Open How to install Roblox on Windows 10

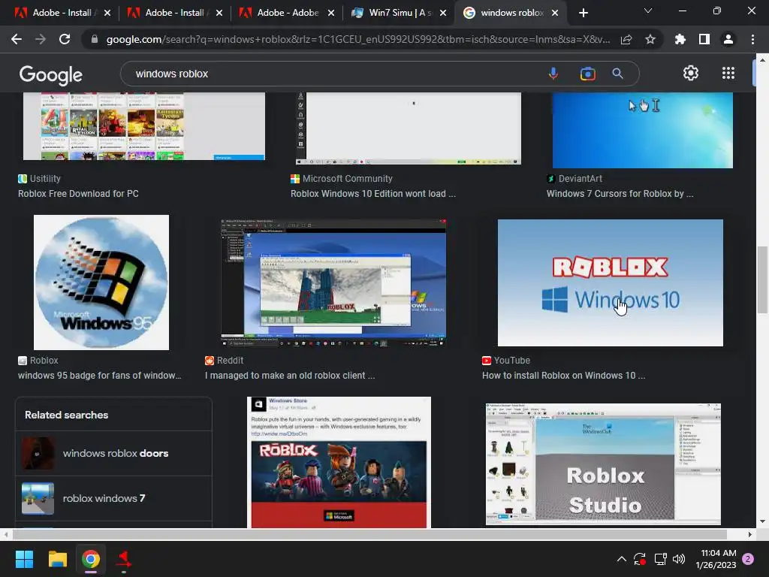[x=563, y=376]
